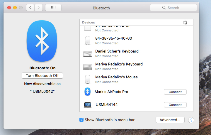This screenshot has height=135, width=211.
Task: Close the Bluetooth window with red button
Action: pos(9,8)
